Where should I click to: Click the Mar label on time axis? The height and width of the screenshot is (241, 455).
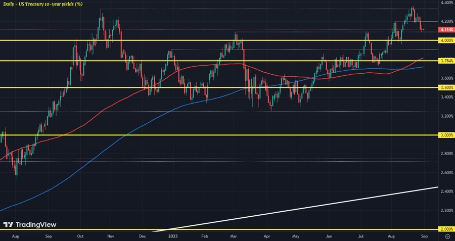[235, 236]
